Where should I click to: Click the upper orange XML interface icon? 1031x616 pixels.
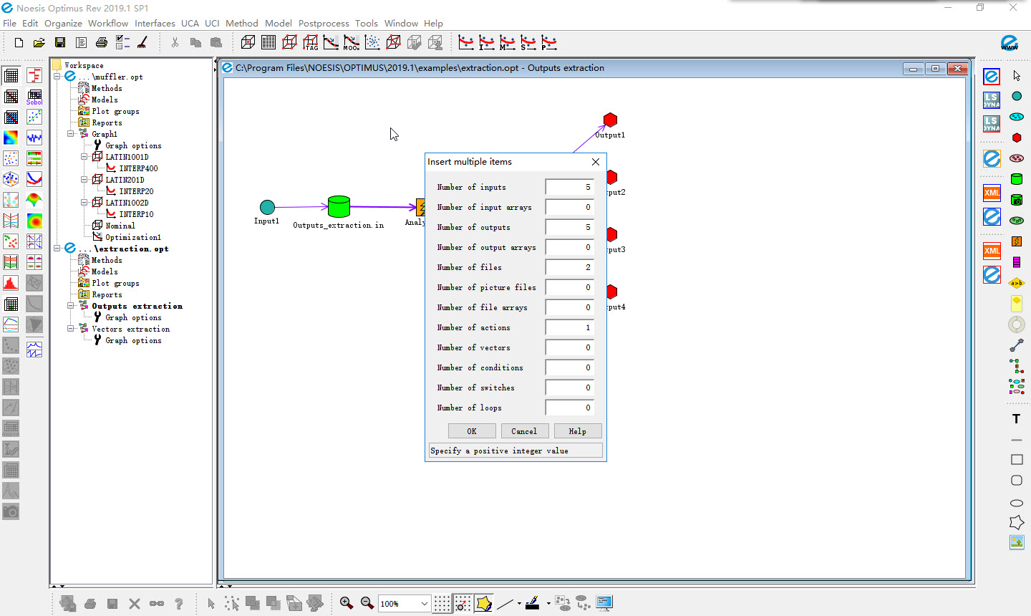coord(992,193)
